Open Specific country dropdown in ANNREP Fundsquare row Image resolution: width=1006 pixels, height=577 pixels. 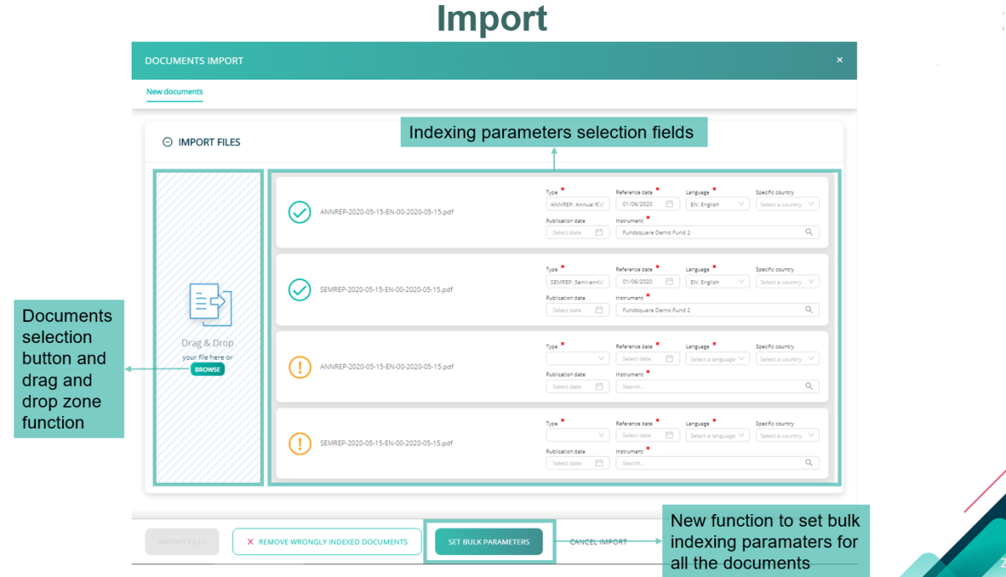pos(787,204)
